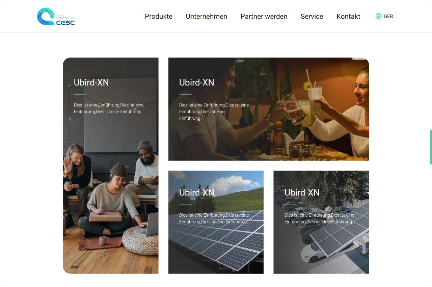The height and width of the screenshot is (287, 432).
Task: Go to Partner werden page
Action: click(264, 16)
